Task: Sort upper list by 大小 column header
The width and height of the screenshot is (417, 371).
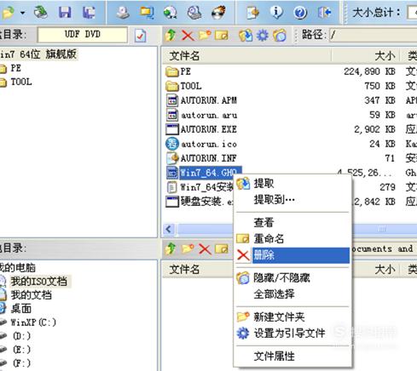Action: pos(365,56)
